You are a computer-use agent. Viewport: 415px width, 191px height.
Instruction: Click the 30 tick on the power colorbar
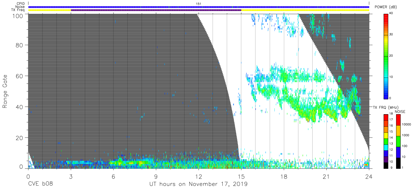click(x=391, y=34)
